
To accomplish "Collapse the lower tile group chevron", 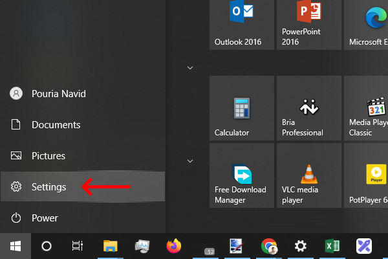I will (x=190, y=161).
